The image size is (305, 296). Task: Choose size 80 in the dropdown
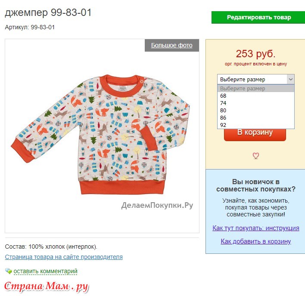click(255, 110)
